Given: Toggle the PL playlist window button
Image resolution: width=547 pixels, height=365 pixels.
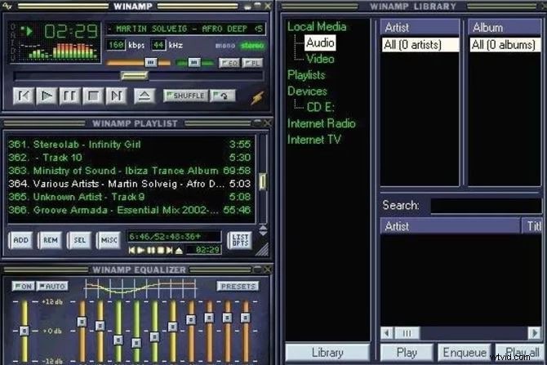Looking at the screenshot, I should (252, 63).
